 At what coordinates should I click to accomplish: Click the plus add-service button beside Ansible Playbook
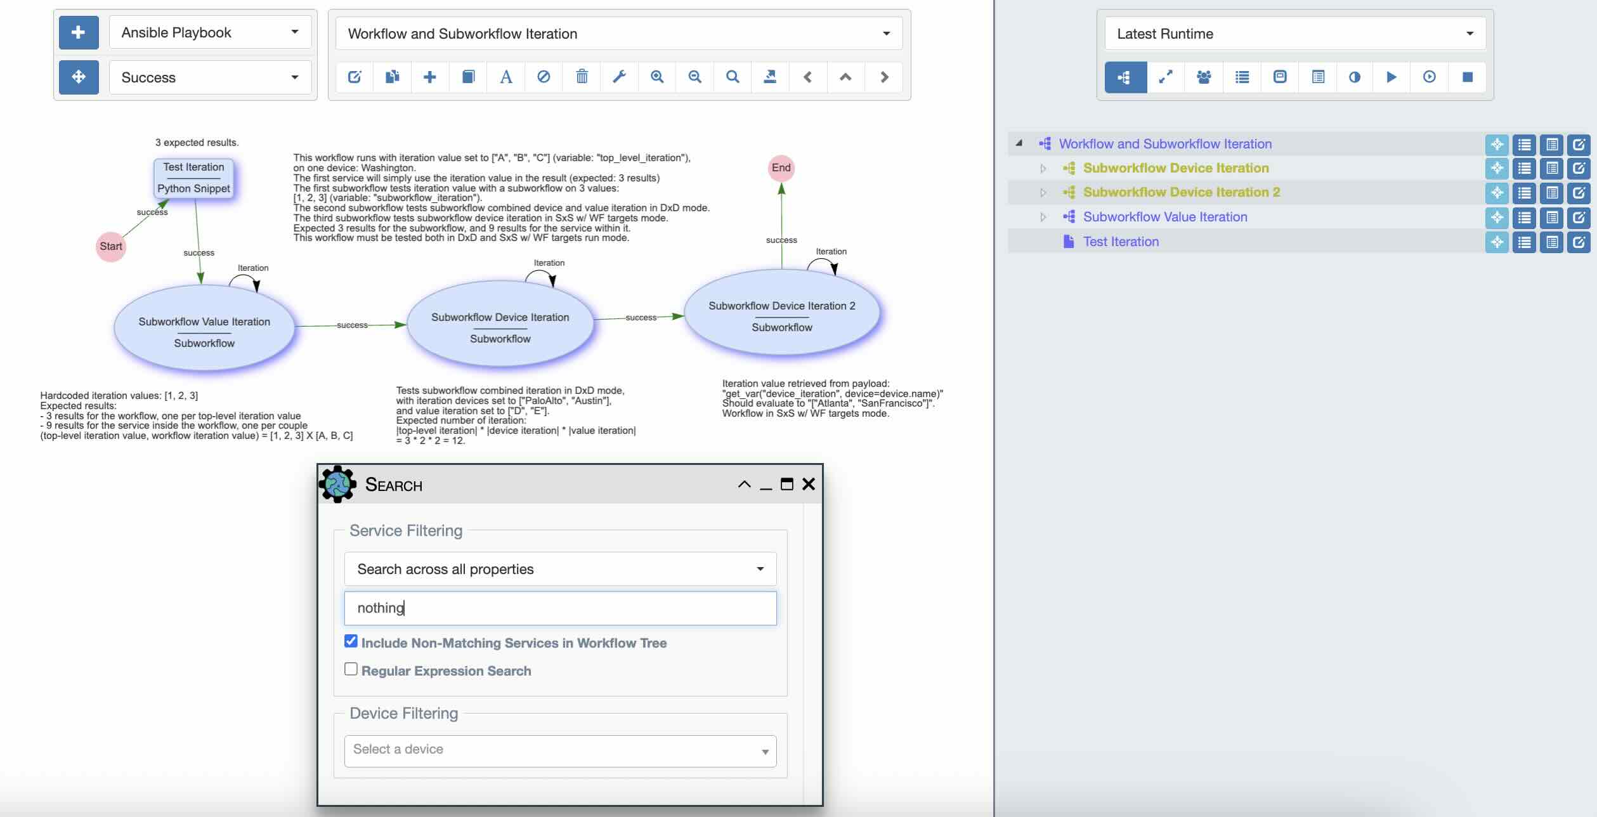[79, 32]
